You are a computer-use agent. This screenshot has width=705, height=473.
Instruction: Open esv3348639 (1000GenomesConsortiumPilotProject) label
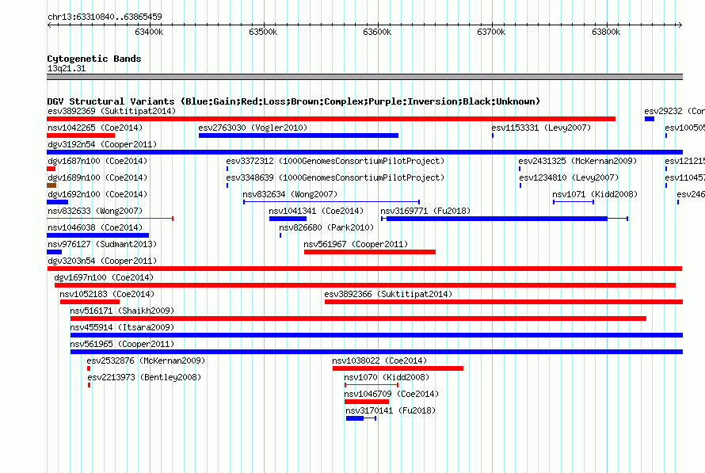(335, 177)
